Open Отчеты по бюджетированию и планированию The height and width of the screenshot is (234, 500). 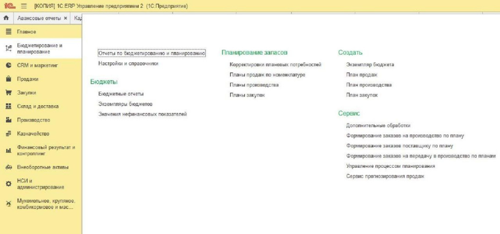(152, 54)
